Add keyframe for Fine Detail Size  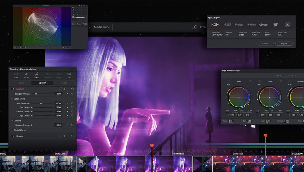(x=67, y=103)
